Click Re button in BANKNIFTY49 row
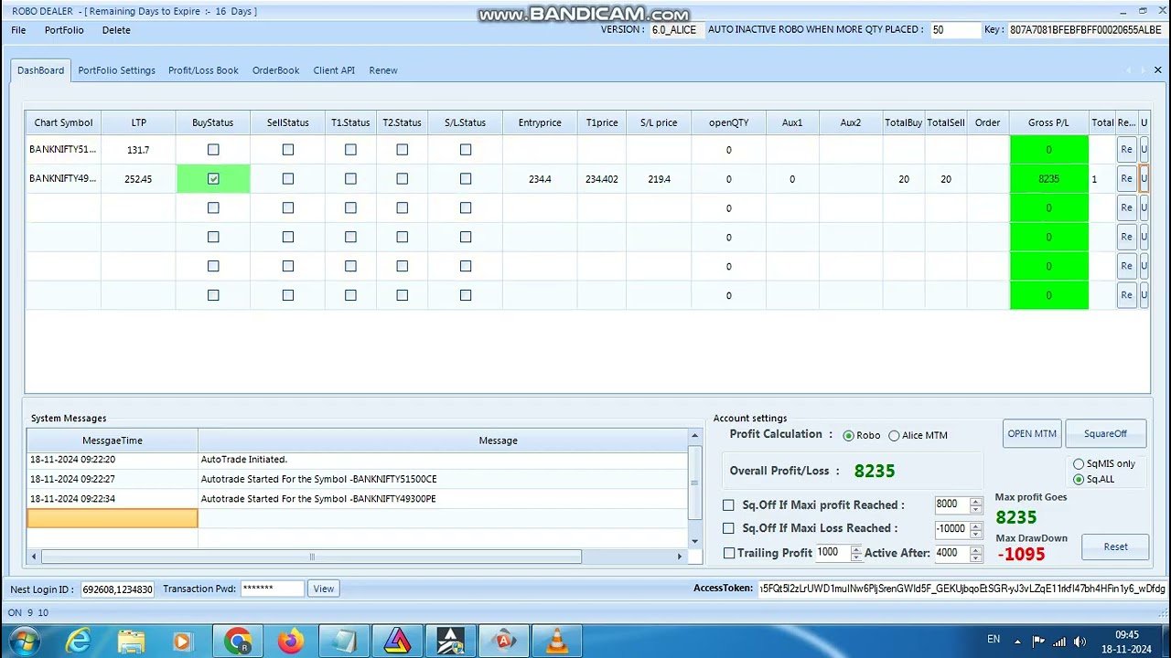This screenshot has width=1171, height=658. (x=1126, y=179)
